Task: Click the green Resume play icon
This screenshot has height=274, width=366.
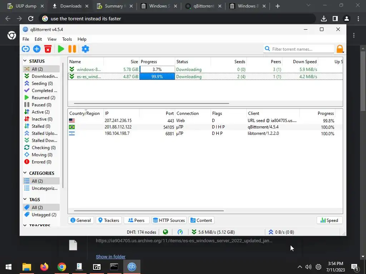Action: click(x=61, y=49)
